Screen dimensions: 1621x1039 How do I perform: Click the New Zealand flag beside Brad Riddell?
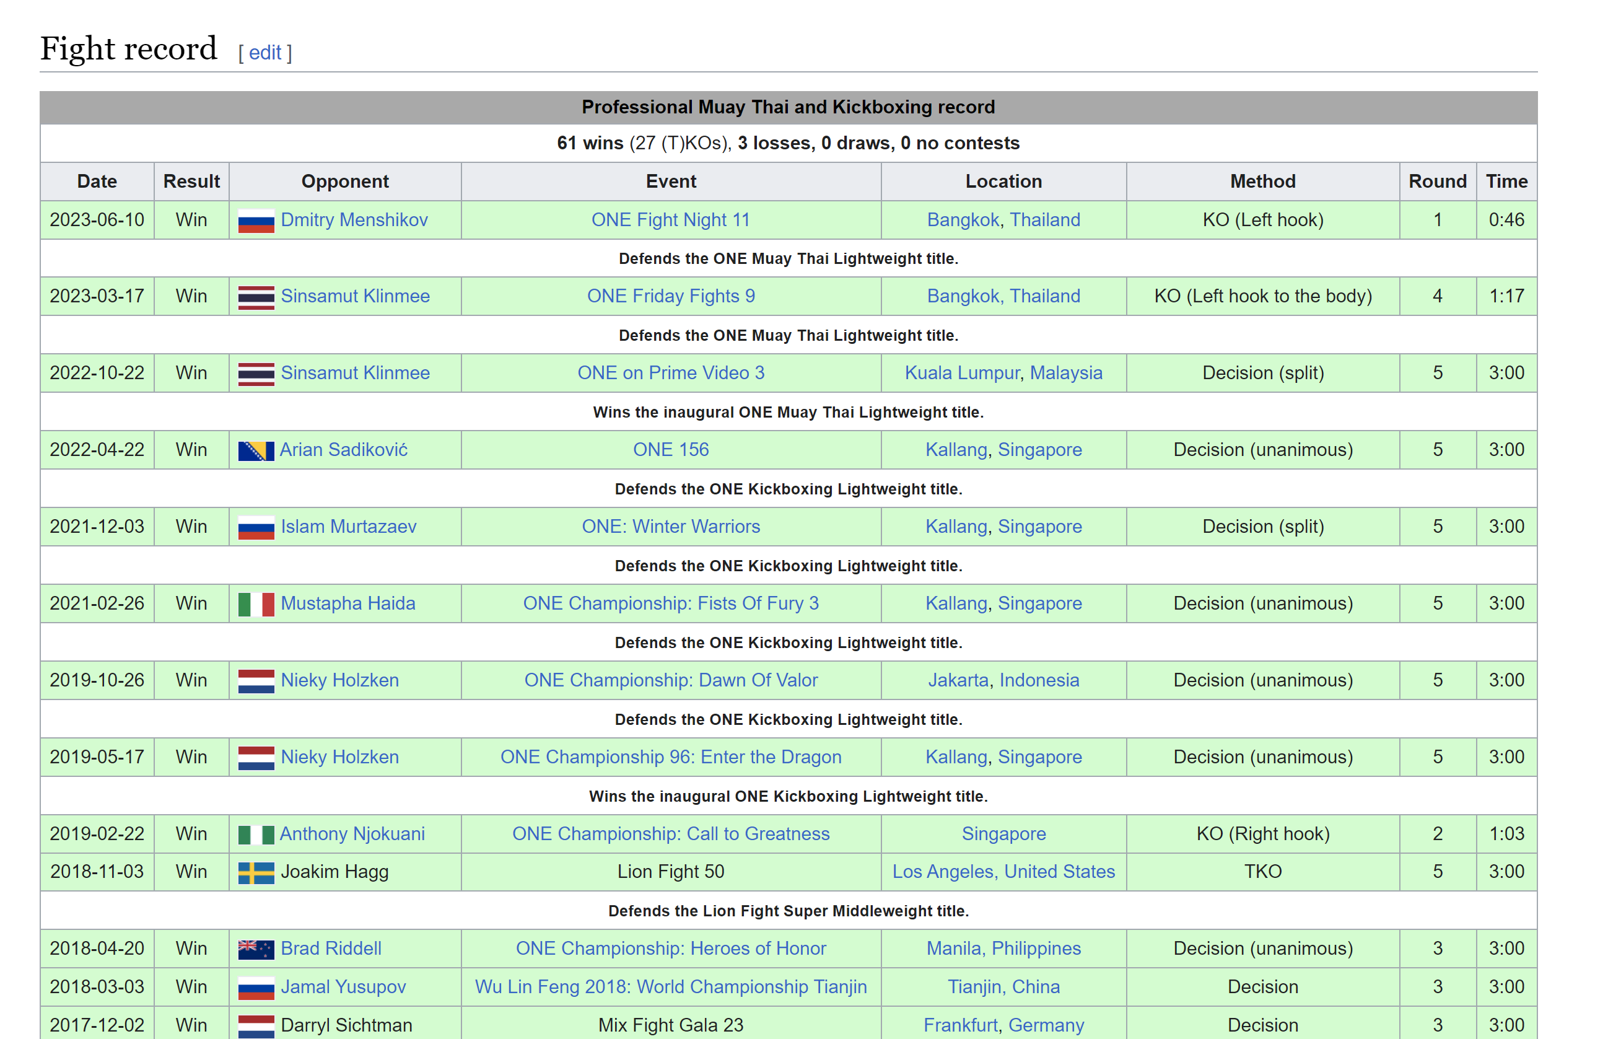coord(256,950)
